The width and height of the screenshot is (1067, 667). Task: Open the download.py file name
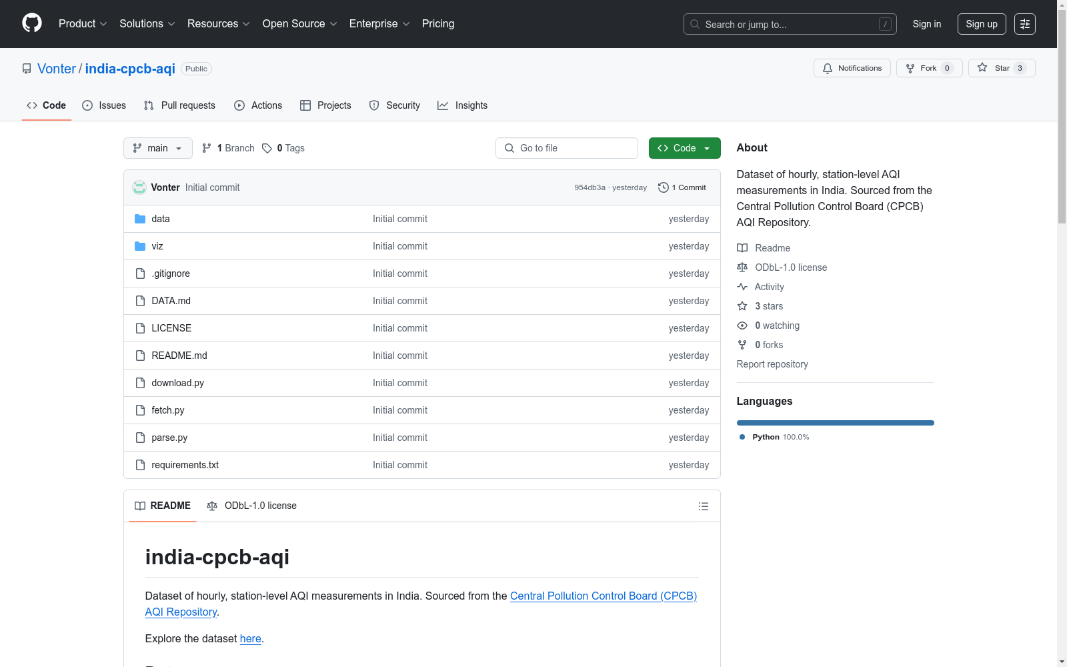pos(178,383)
